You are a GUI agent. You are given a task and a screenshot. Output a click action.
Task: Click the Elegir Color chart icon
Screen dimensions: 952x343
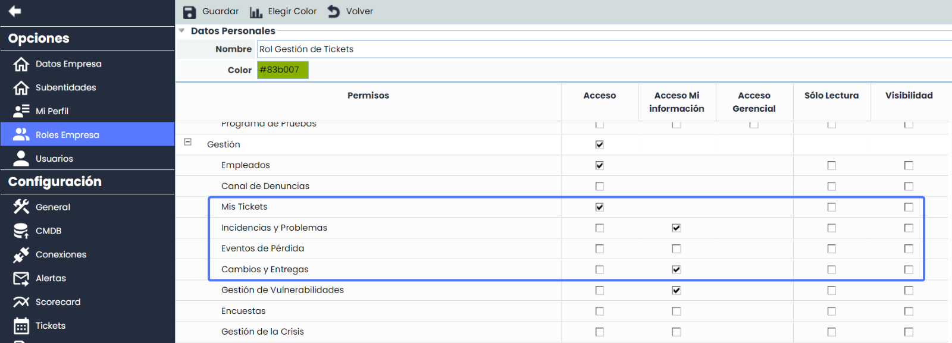(256, 12)
